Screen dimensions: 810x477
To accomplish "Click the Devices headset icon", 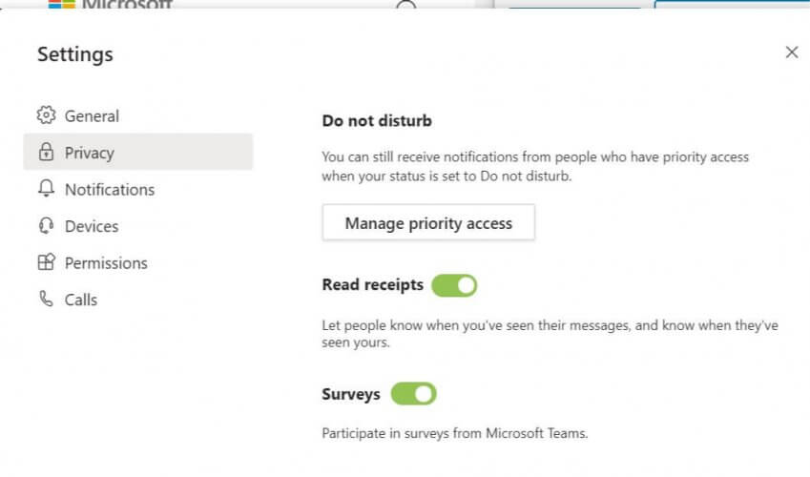I will click(x=46, y=225).
